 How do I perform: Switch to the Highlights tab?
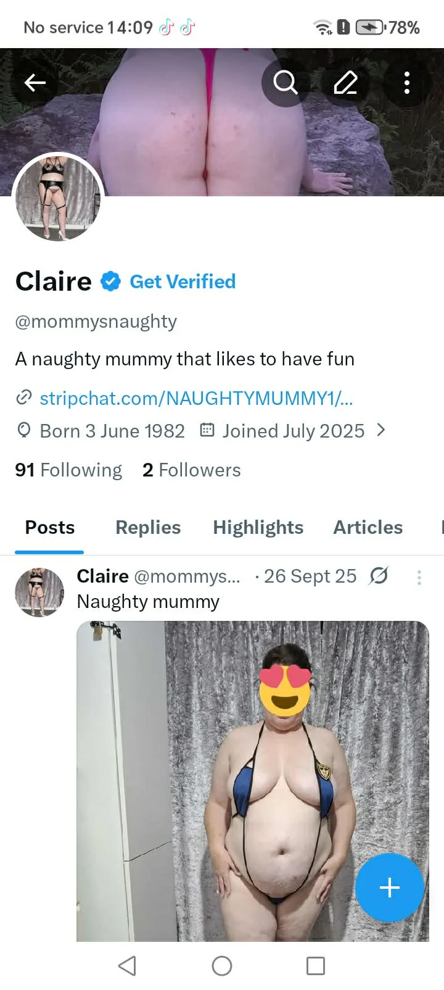(258, 527)
